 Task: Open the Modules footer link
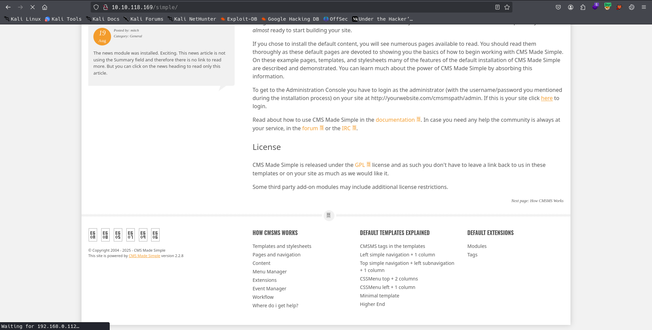(477, 246)
